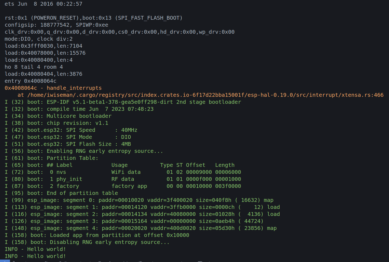389x262 pixels.
Task: Click the last 'INFO - Hello world!' line
Action: click(x=35, y=256)
